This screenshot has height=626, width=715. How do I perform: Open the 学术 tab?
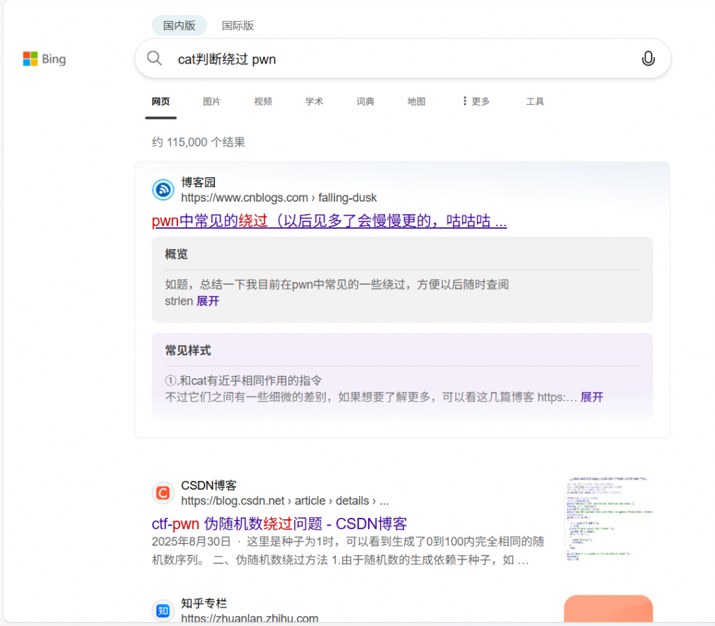314,101
